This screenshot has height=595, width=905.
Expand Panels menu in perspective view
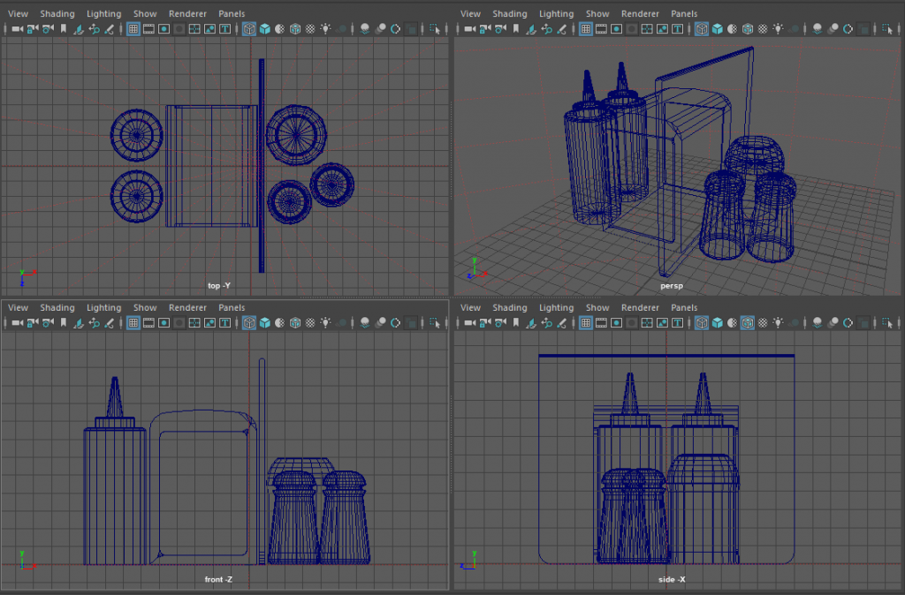[683, 13]
